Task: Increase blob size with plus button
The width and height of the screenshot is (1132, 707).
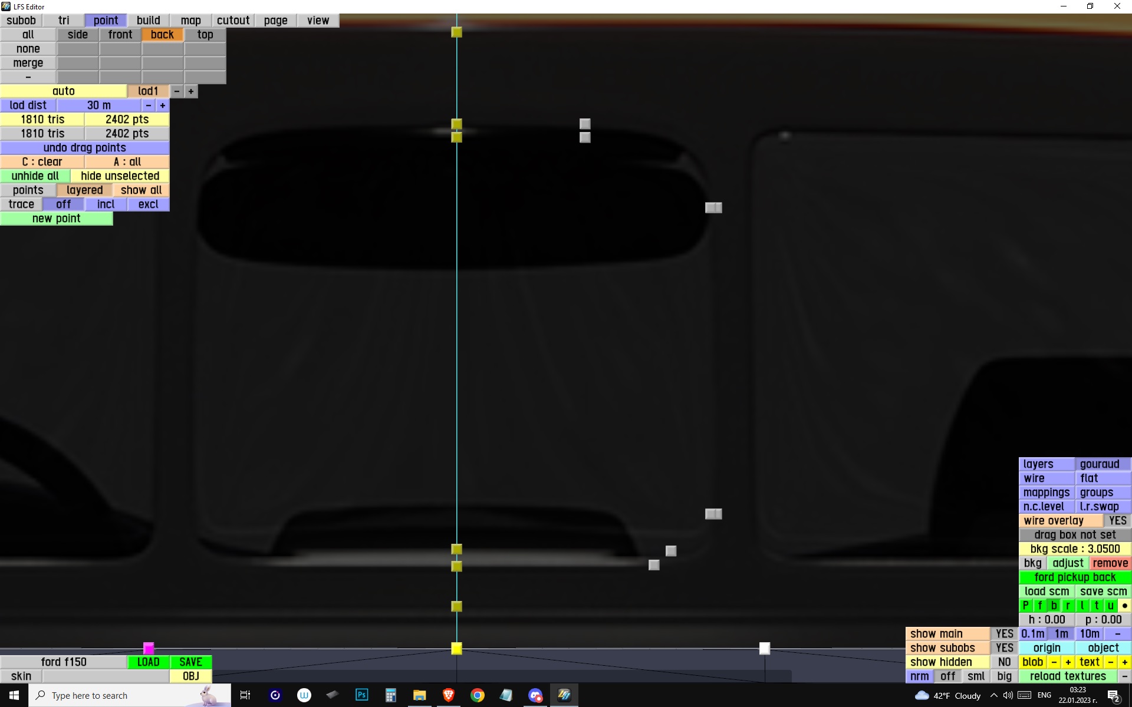Action: tap(1068, 662)
